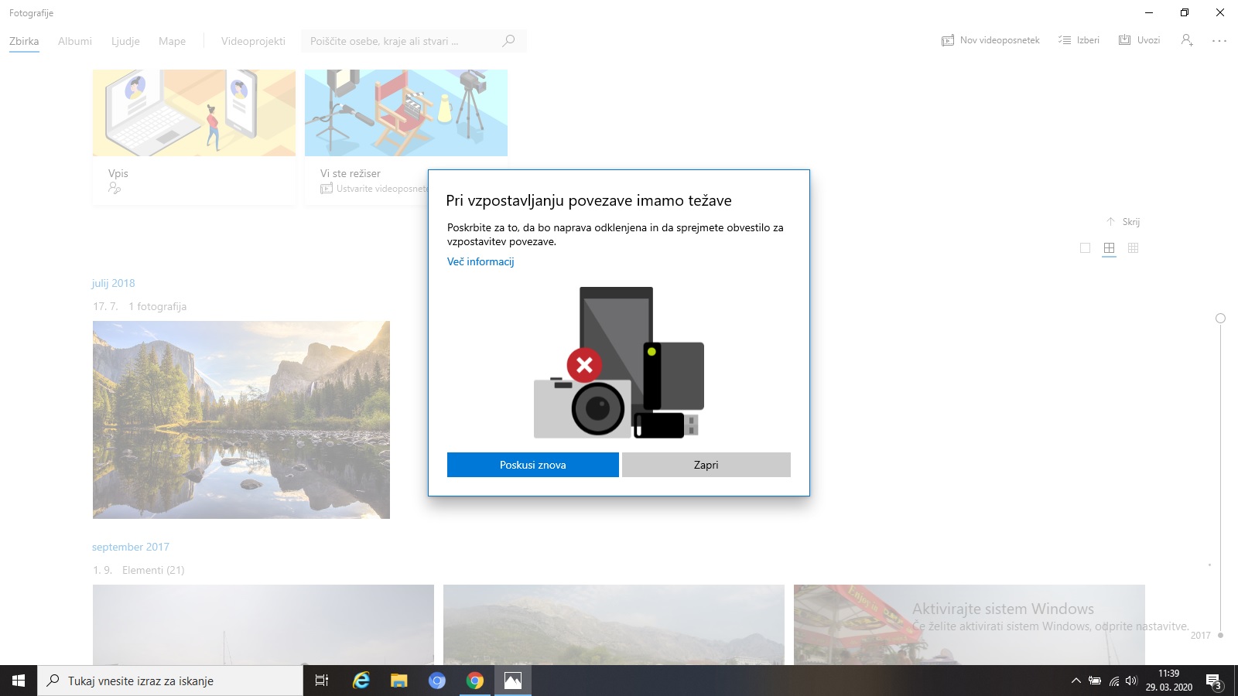The image size is (1238, 696).
Task: Open Google Chrome from the taskbar
Action: [475, 681]
